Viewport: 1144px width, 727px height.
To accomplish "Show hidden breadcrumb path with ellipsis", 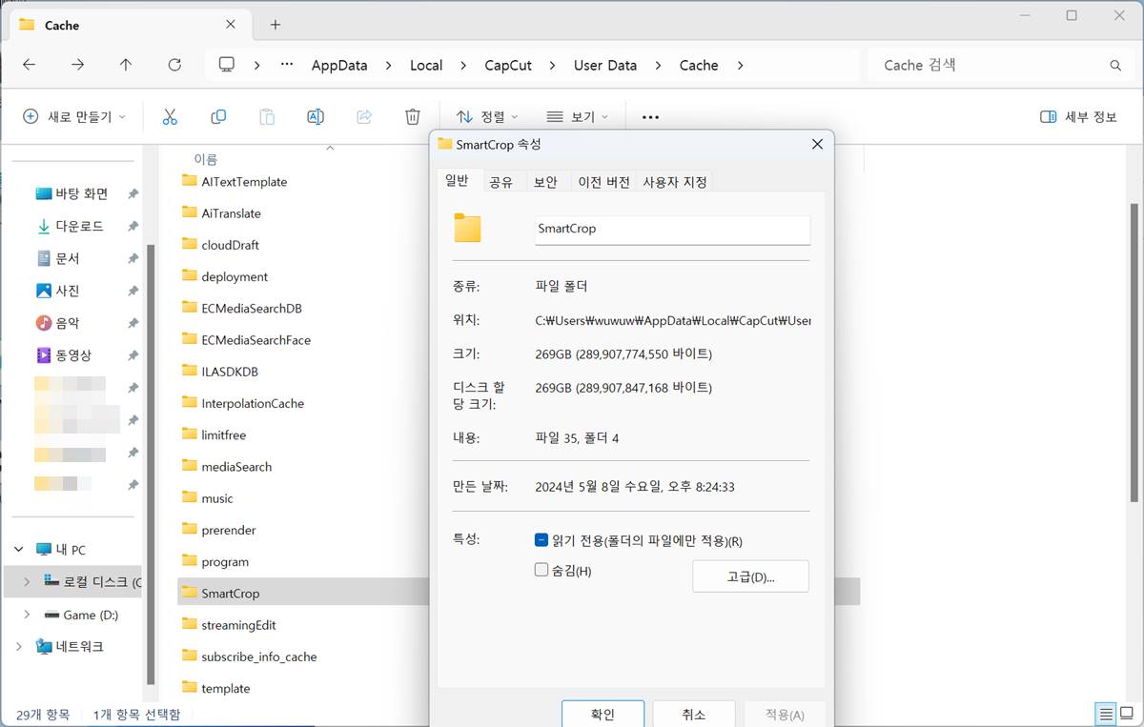I will coord(286,65).
